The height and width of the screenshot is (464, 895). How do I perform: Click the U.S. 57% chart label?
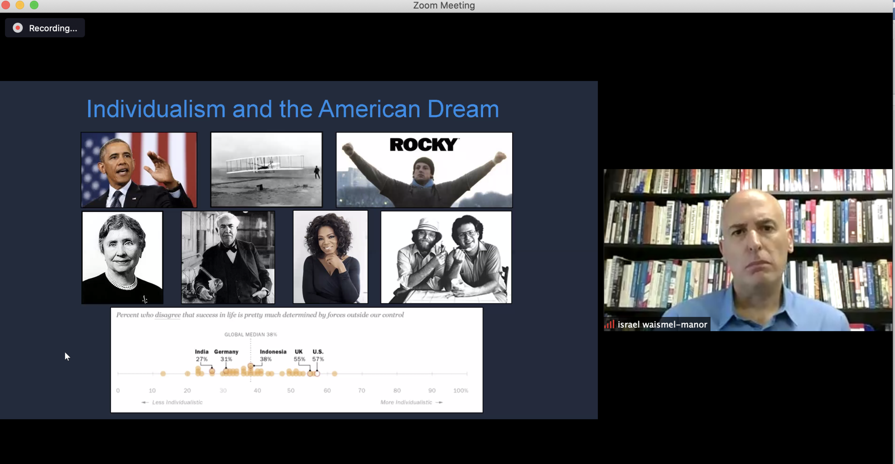pos(318,355)
